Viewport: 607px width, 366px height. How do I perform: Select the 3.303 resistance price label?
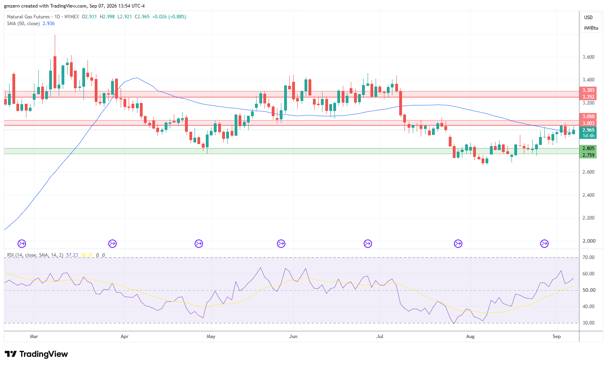(x=588, y=90)
